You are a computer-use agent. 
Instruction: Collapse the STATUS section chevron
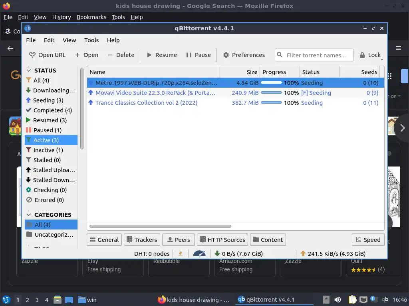point(29,71)
